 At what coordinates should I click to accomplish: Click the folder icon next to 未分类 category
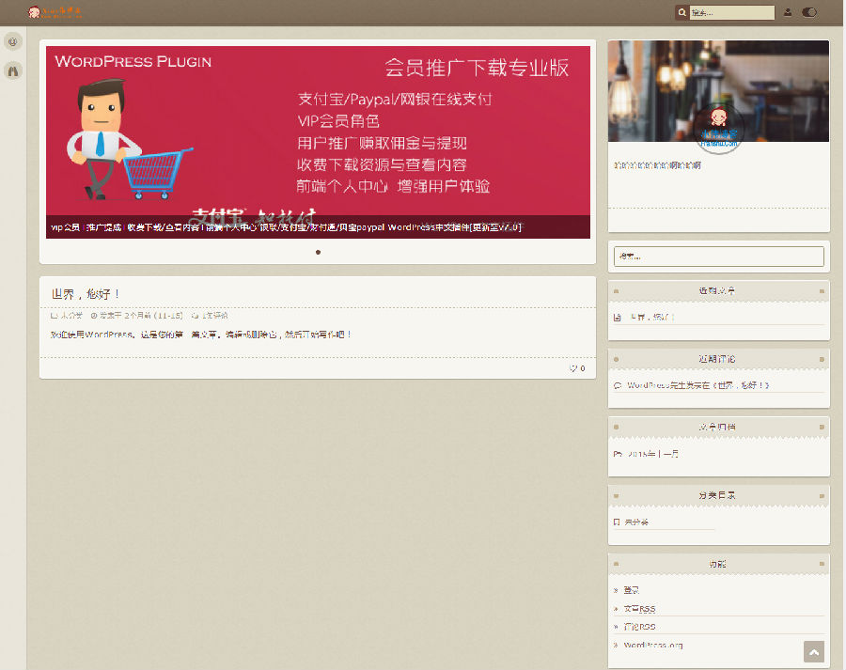point(618,522)
